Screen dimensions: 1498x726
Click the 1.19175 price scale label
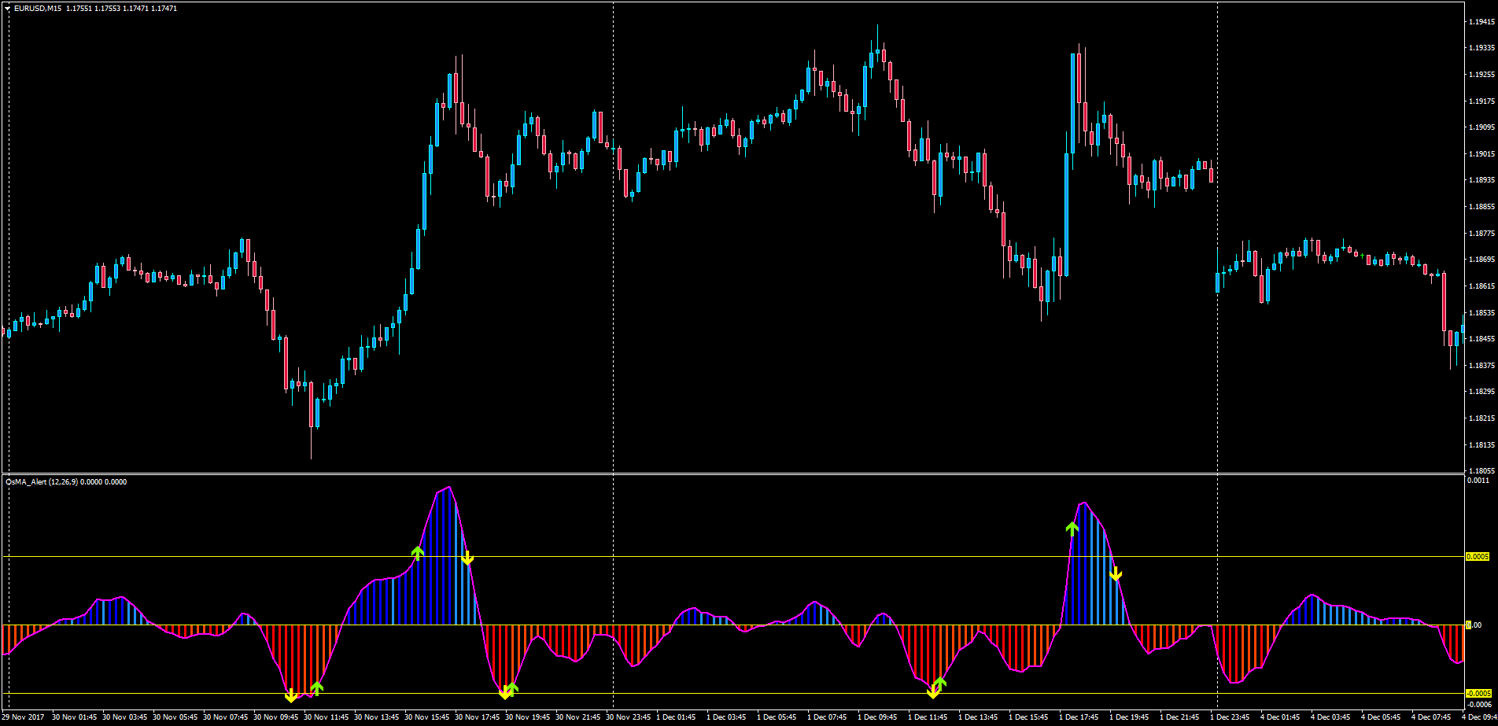1481,101
